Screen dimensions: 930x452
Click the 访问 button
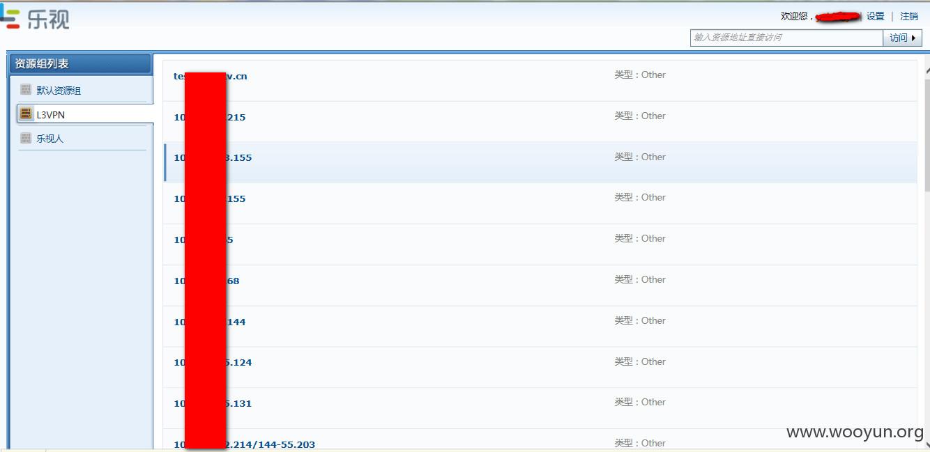pyautogui.click(x=902, y=38)
